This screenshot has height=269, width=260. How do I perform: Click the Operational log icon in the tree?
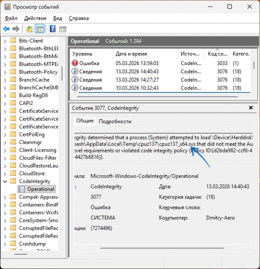(x=22, y=189)
